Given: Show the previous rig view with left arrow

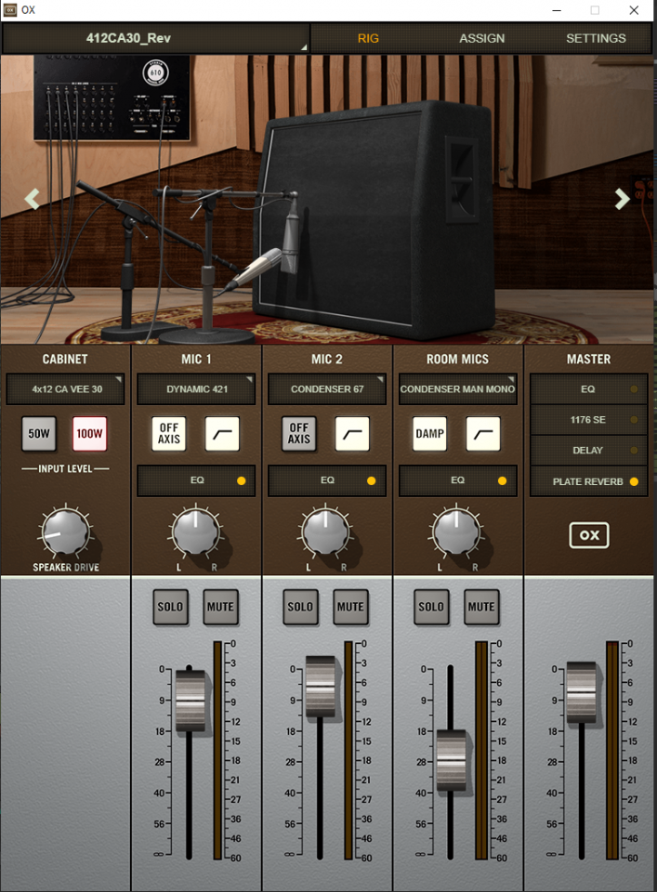Looking at the screenshot, I should pos(32,199).
